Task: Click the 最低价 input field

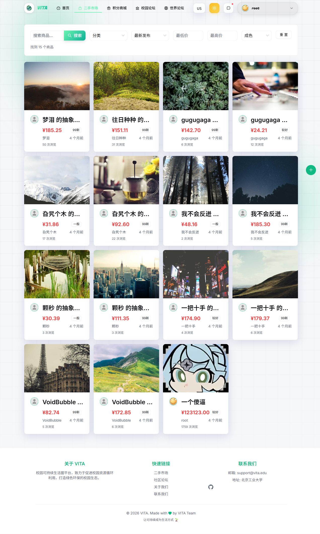Action: coord(188,35)
